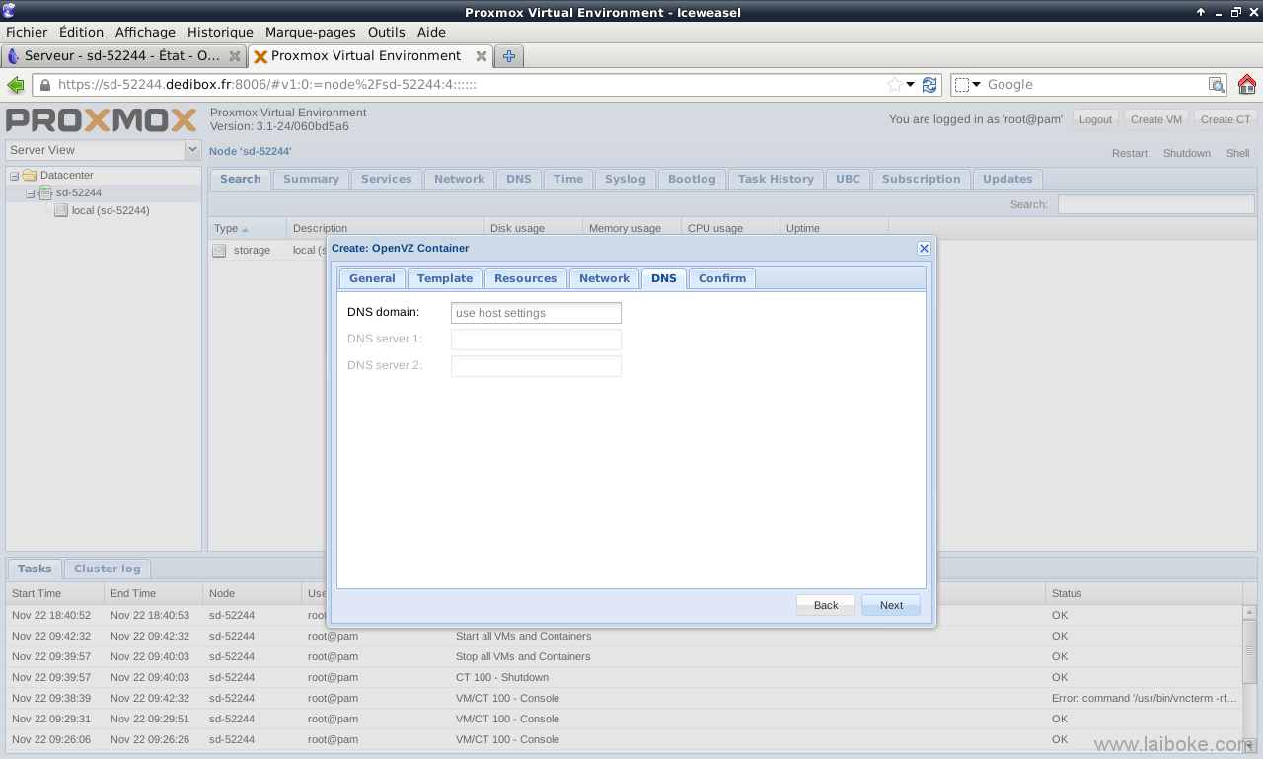Close the Serveur sd-52244 browser tab
The width and height of the screenshot is (1263, 759).
[235, 56]
